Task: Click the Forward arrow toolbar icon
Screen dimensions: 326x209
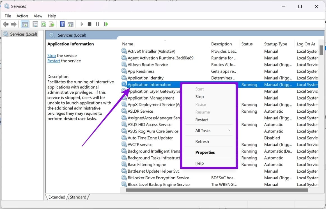Action: pyautogui.click(x=14, y=24)
